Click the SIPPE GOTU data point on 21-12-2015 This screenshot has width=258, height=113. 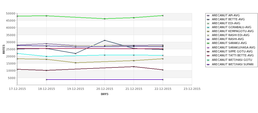coord(134,67)
